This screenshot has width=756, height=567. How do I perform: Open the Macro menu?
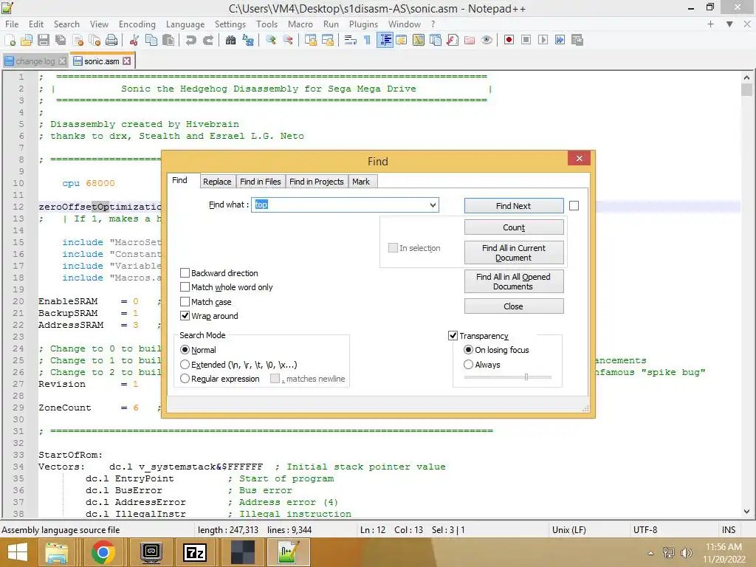(300, 24)
